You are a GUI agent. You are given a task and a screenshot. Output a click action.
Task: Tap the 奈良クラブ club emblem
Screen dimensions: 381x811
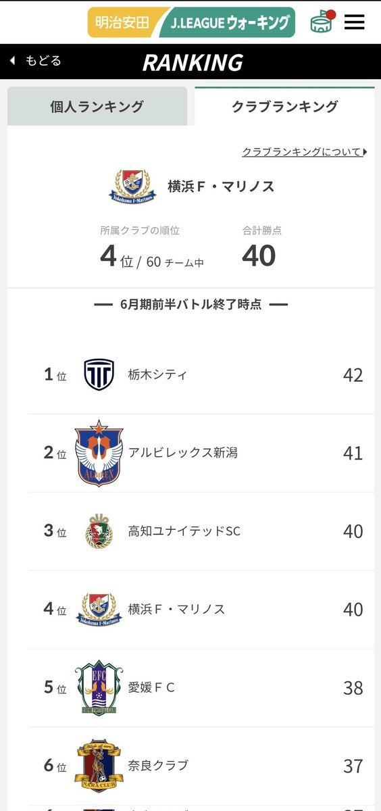(x=99, y=766)
